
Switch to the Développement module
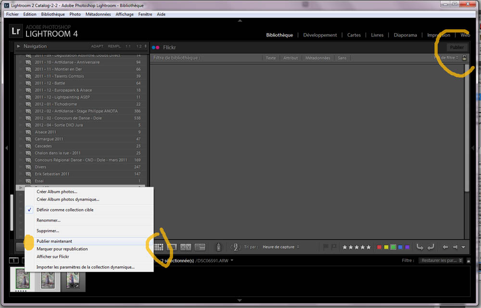click(x=320, y=35)
